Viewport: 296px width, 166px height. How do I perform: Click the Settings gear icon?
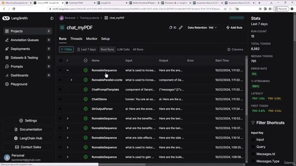21,120
